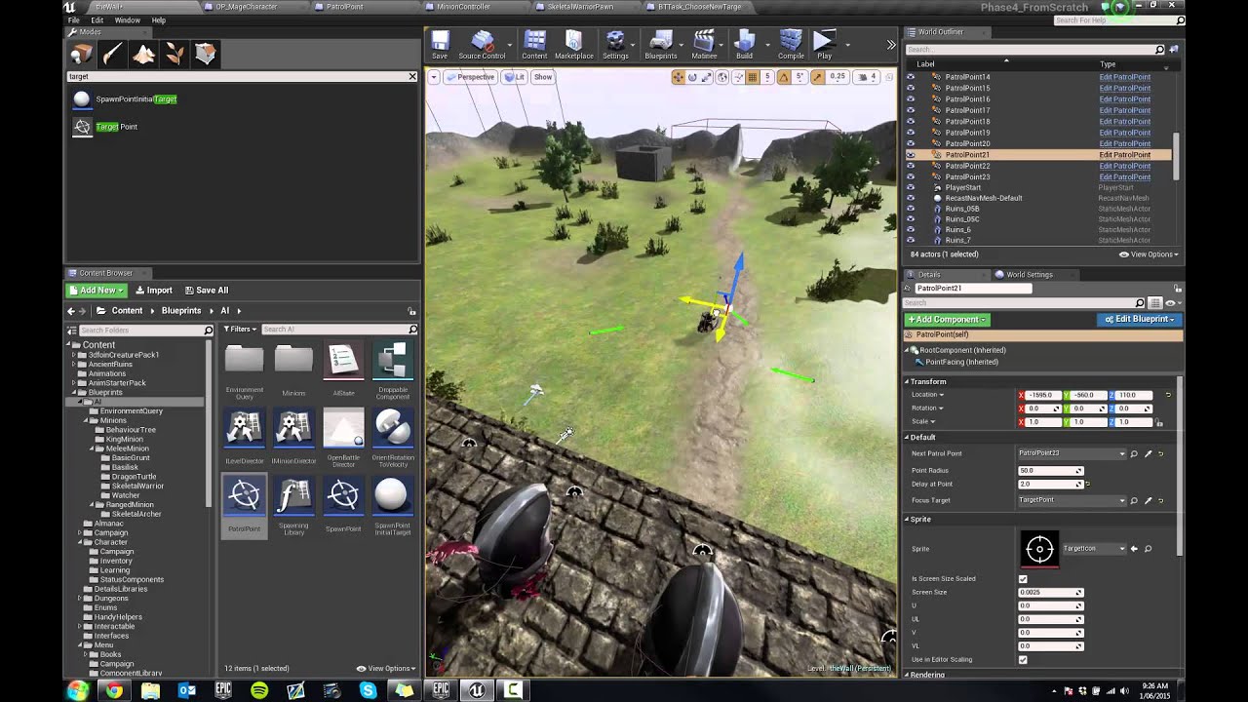Screen dimensions: 1248x702
Task: Select the PatrolPoint asset thumbnail
Action: point(244,506)
